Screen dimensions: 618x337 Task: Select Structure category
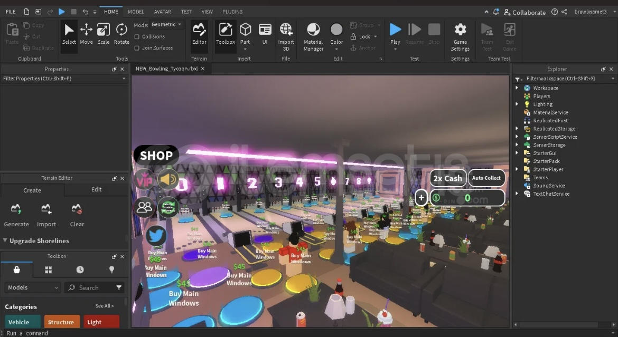click(x=62, y=322)
